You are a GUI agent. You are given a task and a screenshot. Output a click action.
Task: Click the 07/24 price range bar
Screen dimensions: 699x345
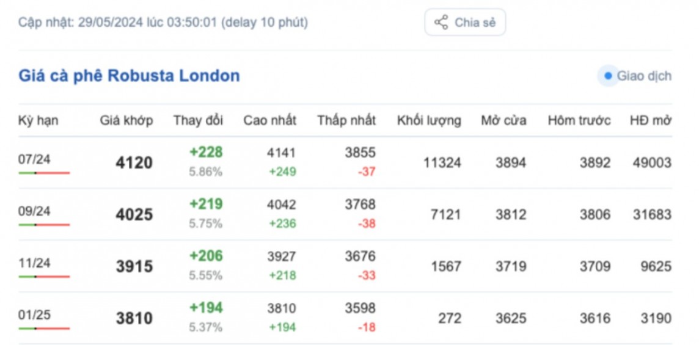[44, 173]
